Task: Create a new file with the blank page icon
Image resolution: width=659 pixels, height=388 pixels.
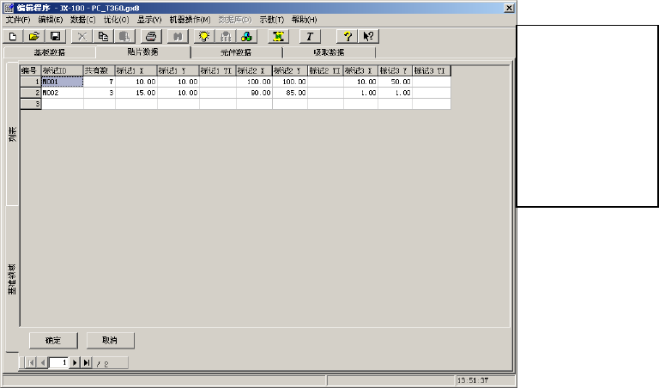Action: [13, 37]
